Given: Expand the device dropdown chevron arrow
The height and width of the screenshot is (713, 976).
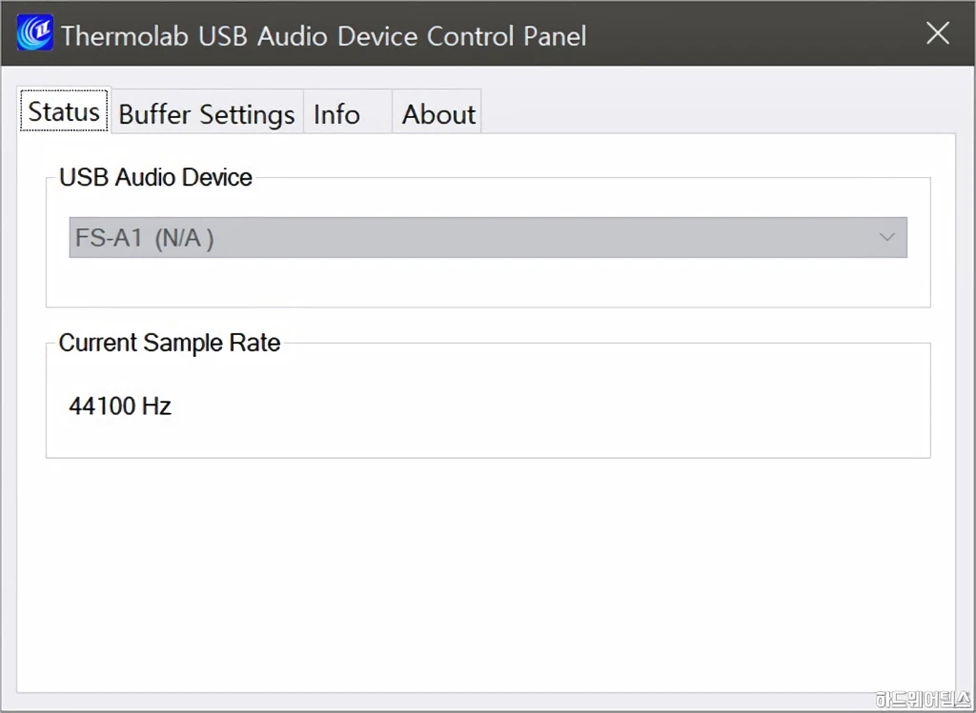Looking at the screenshot, I should click(x=886, y=237).
